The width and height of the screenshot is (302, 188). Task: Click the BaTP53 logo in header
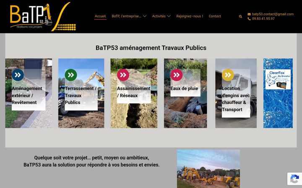[43, 17]
